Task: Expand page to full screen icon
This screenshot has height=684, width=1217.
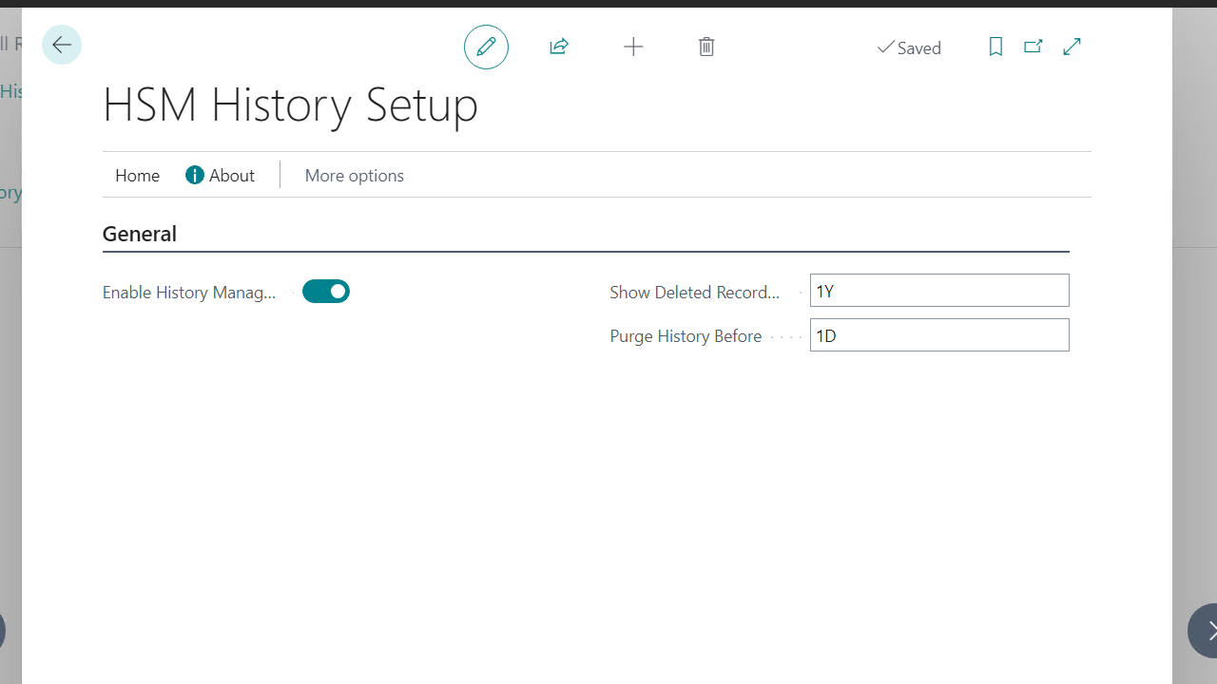Action: [x=1072, y=47]
